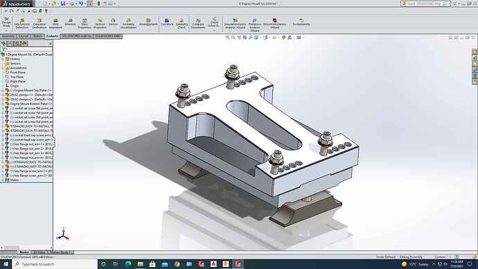This screenshot has height=269, width=478.
Task: Select Origin in the tree
Action: [15, 86]
